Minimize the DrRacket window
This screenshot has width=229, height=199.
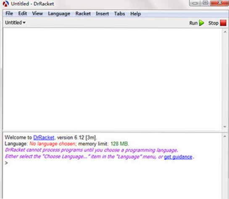pos(195,3)
